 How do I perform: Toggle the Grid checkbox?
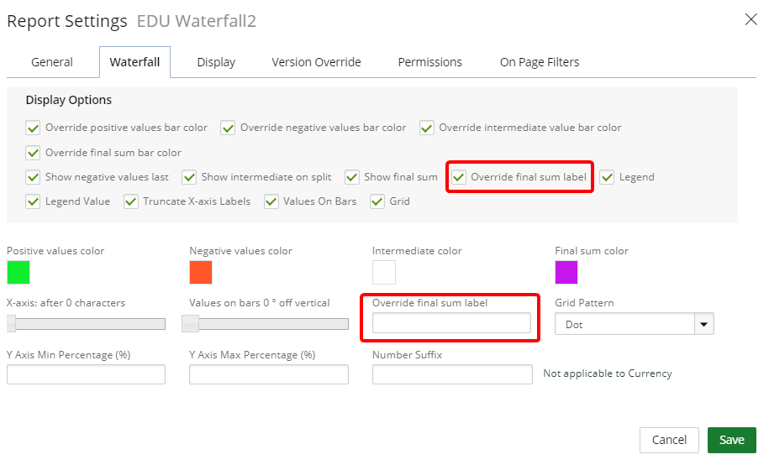click(377, 201)
